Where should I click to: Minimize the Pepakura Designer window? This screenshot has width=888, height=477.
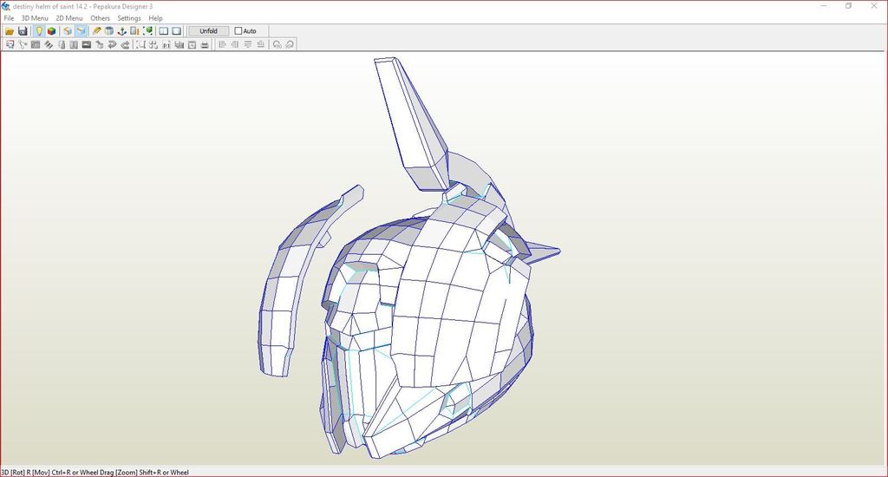tap(824, 6)
